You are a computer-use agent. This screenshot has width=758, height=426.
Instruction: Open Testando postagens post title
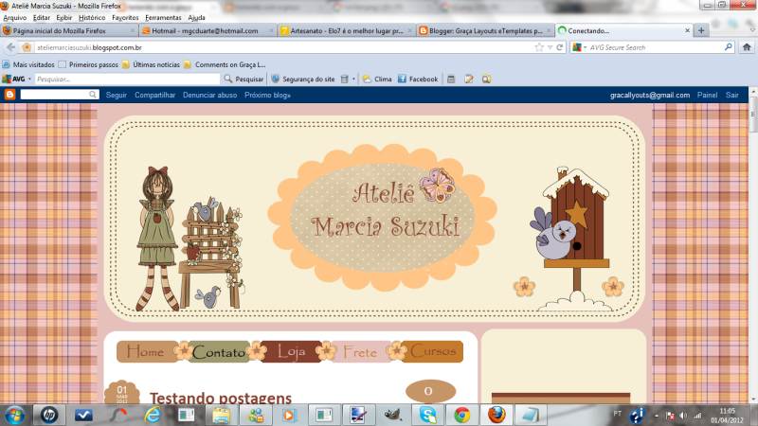coord(221,398)
